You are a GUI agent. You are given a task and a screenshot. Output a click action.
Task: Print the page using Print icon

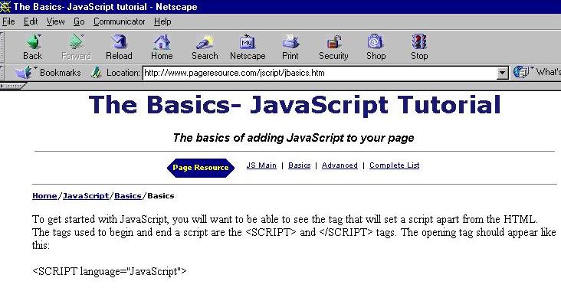[290, 42]
